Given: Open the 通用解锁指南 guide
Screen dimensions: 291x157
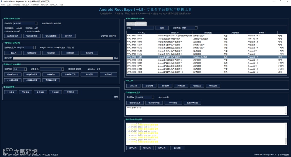Looking at the screenshot, I should coord(51,80).
